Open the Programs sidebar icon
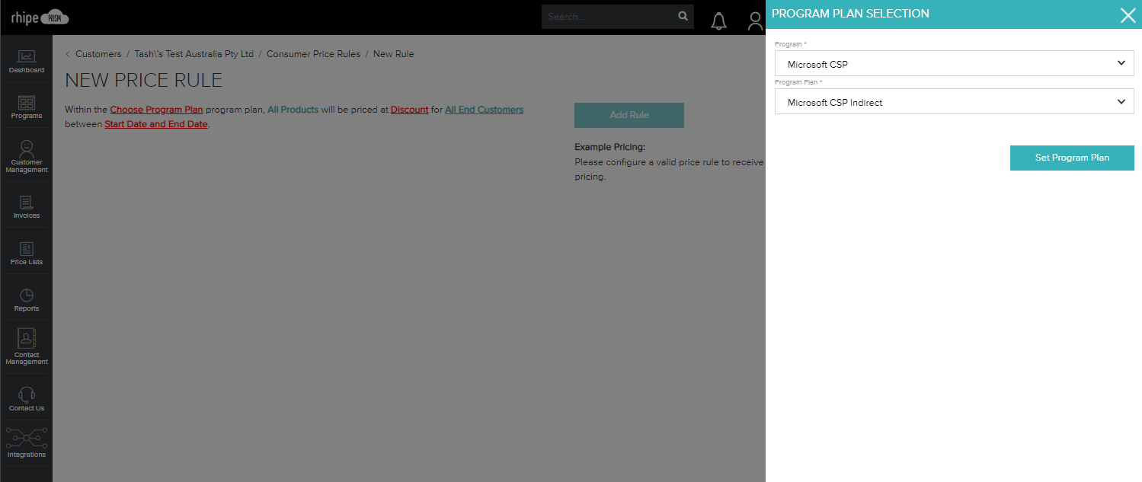Image resolution: width=1142 pixels, height=482 pixels. (x=27, y=107)
